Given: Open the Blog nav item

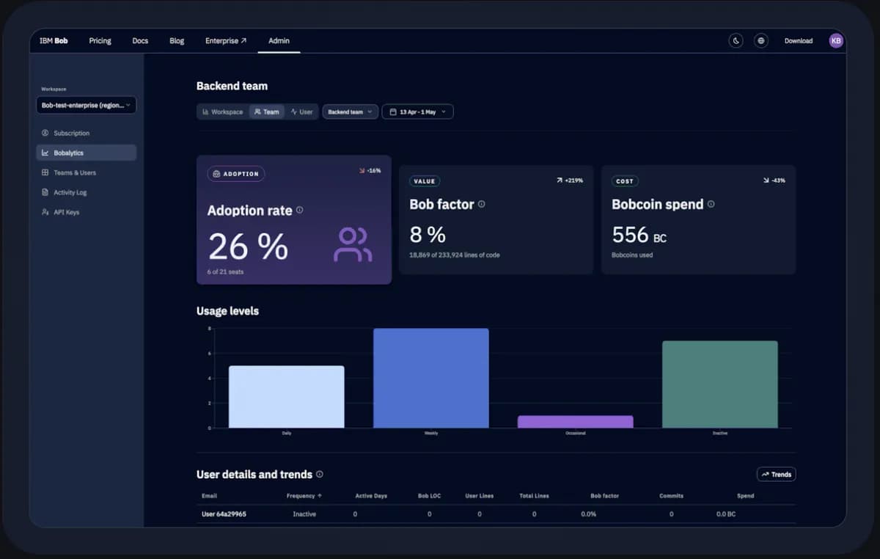Looking at the screenshot, I should 177,41.
